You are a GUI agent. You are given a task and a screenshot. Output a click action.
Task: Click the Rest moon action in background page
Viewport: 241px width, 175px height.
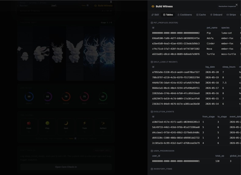point(66,127)
